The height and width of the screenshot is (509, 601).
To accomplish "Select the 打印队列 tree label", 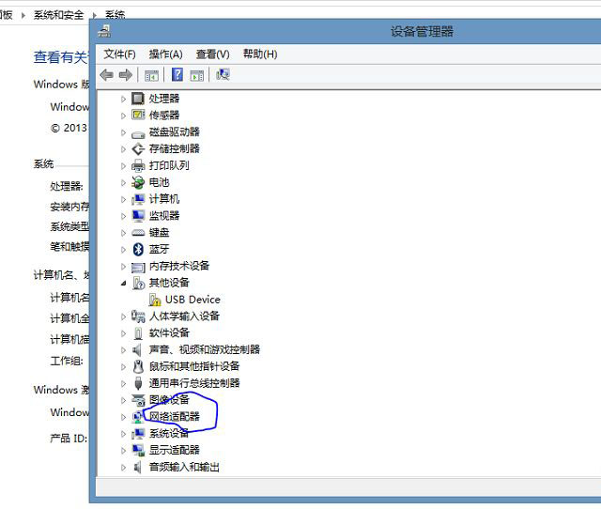I will pyautogui.click(x=169, y=165).
